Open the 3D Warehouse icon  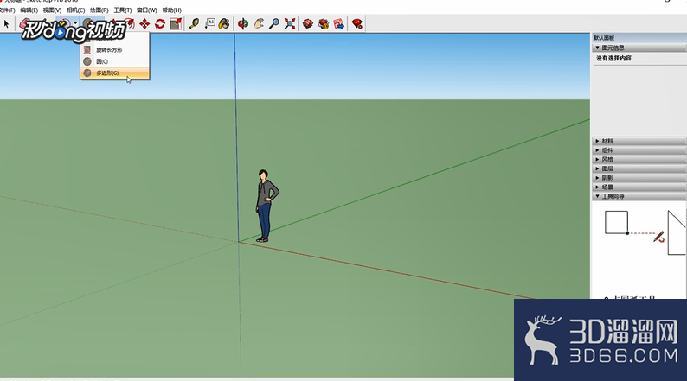(x=308, y=23)
